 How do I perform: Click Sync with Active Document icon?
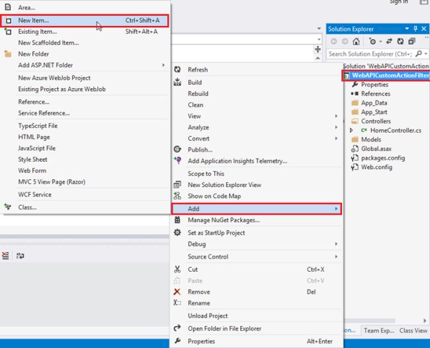pos(389,42)
